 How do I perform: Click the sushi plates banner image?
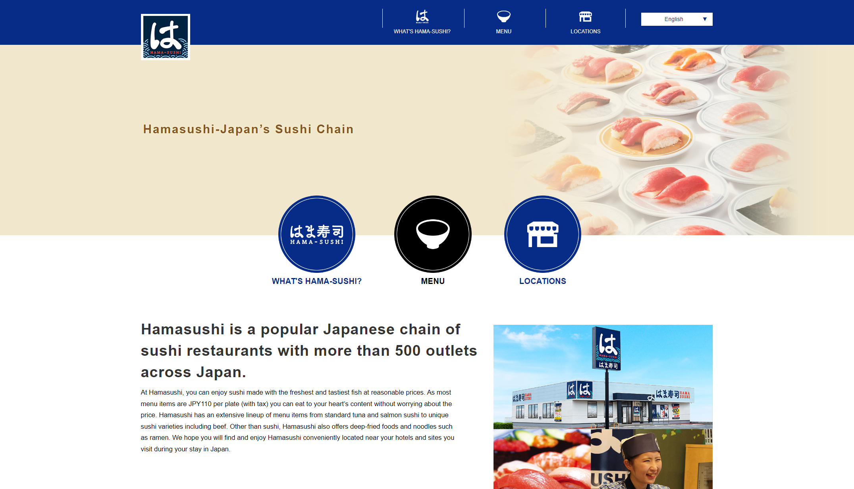click(651, 140)
